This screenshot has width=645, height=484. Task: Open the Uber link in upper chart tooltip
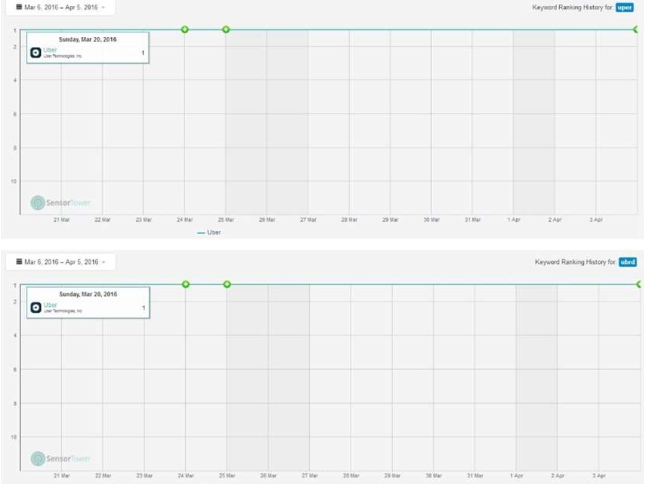coord(49,50)
